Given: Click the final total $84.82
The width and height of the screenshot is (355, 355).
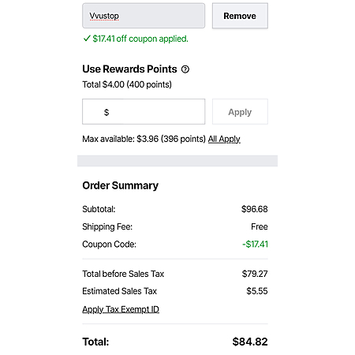Looking at the screenshot, I should [250, 342].
